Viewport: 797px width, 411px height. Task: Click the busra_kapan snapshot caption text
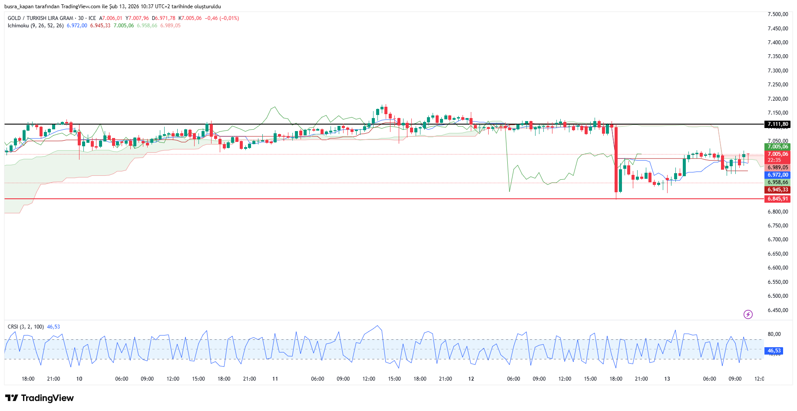[112, 7]
